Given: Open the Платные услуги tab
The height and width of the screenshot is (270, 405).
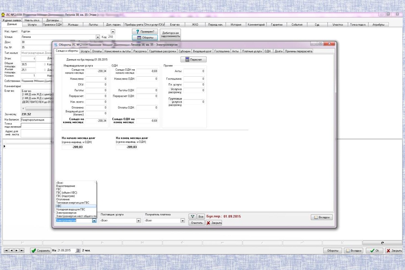Looking at the screenshot, I should 252,51.
